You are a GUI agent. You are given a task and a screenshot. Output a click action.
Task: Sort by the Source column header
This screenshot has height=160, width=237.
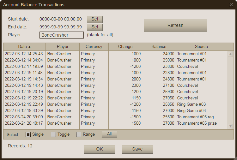pos(201,46)
